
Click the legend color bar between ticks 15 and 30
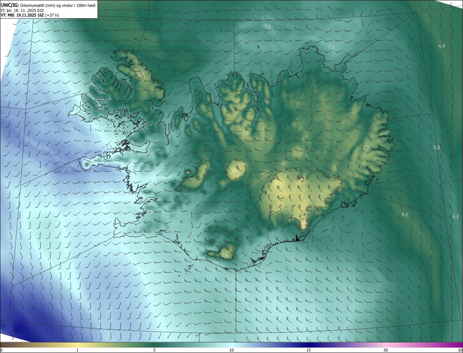(x=347, y=345)
